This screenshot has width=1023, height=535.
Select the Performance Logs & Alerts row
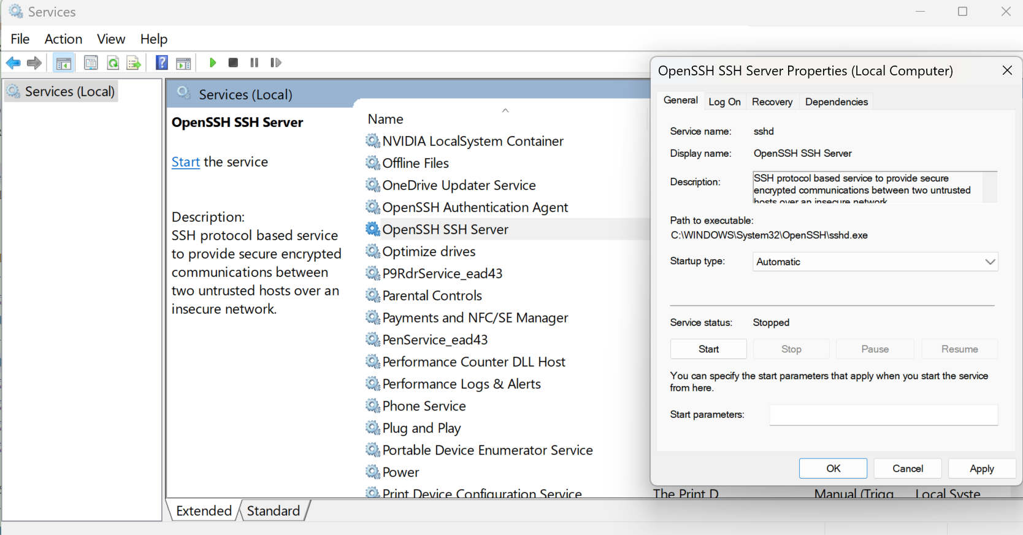(x=462, y=384)
